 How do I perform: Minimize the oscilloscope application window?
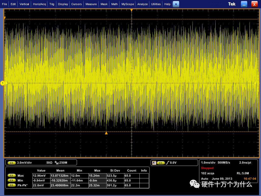[x=244, y=4]
